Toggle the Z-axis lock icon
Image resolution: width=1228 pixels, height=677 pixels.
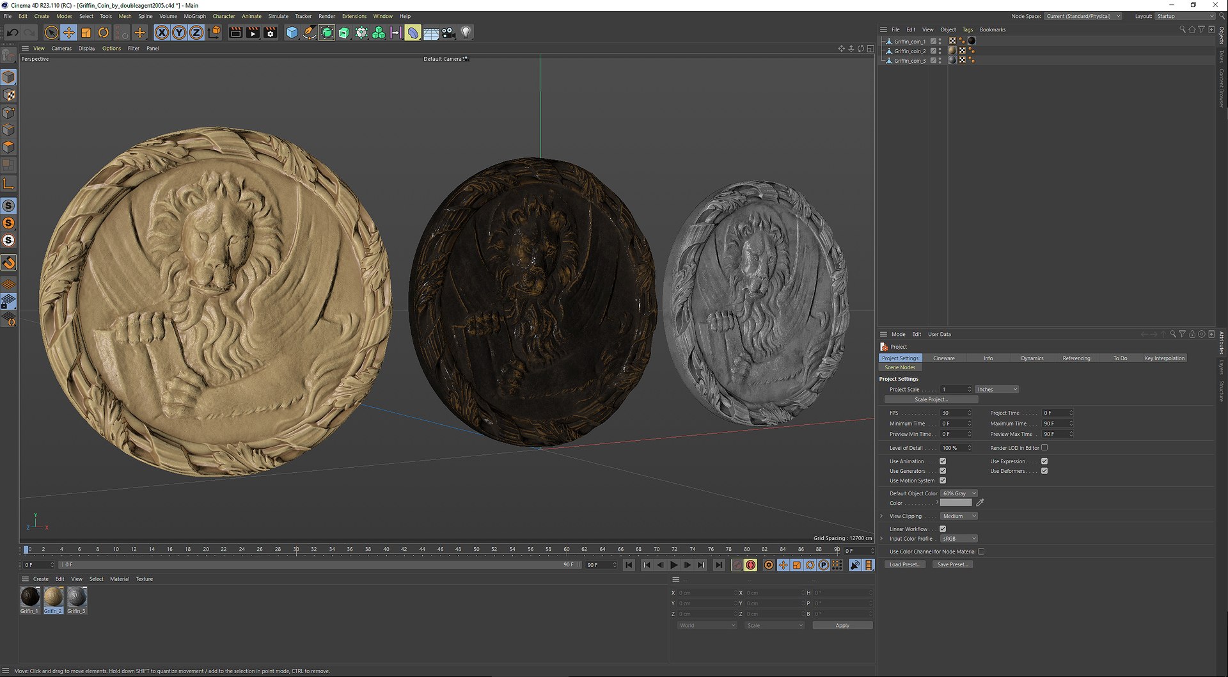point(196,33)
